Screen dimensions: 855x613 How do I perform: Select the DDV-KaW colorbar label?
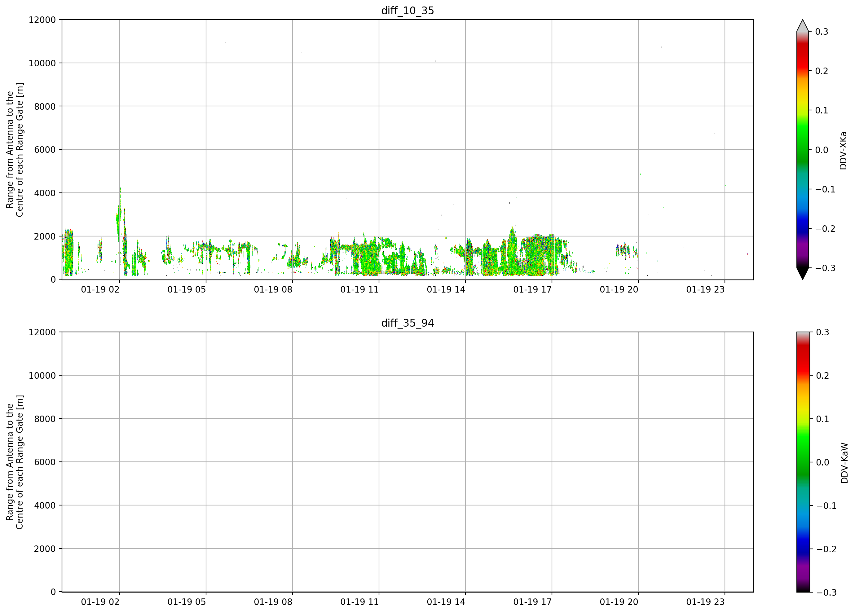tap(844, 463)
